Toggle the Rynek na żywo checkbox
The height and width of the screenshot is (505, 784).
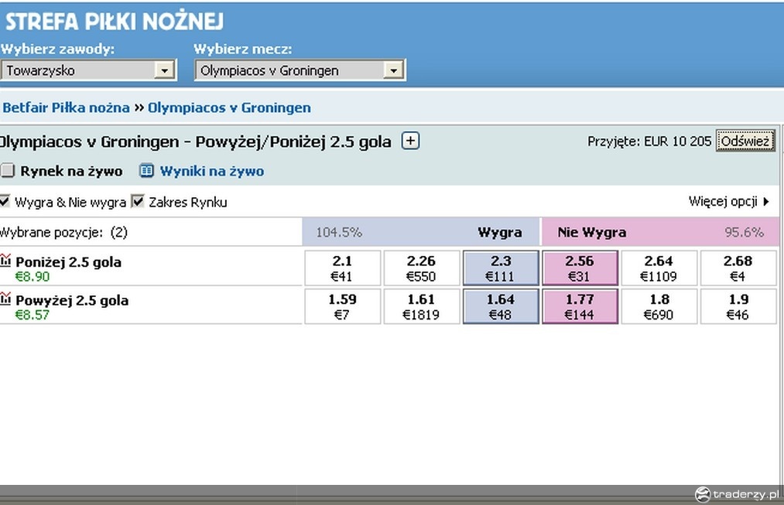(x=7, y=171)
